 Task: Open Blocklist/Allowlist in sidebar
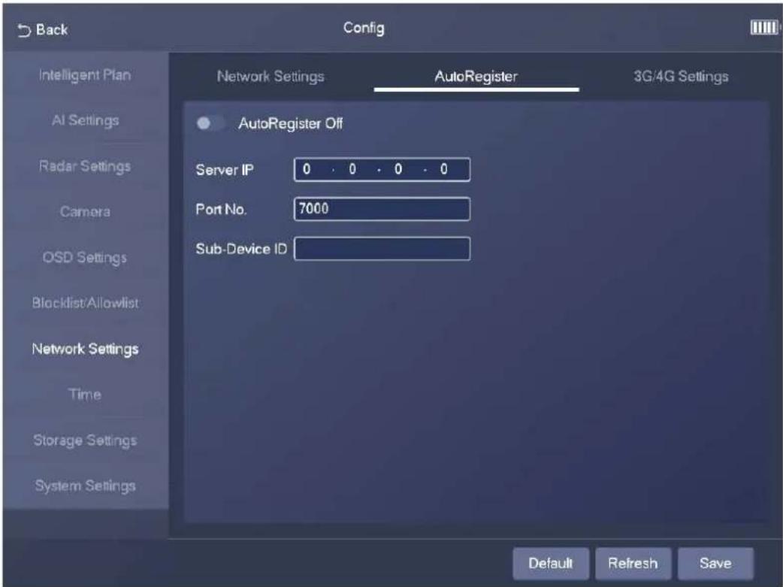(x=86, y=303)
